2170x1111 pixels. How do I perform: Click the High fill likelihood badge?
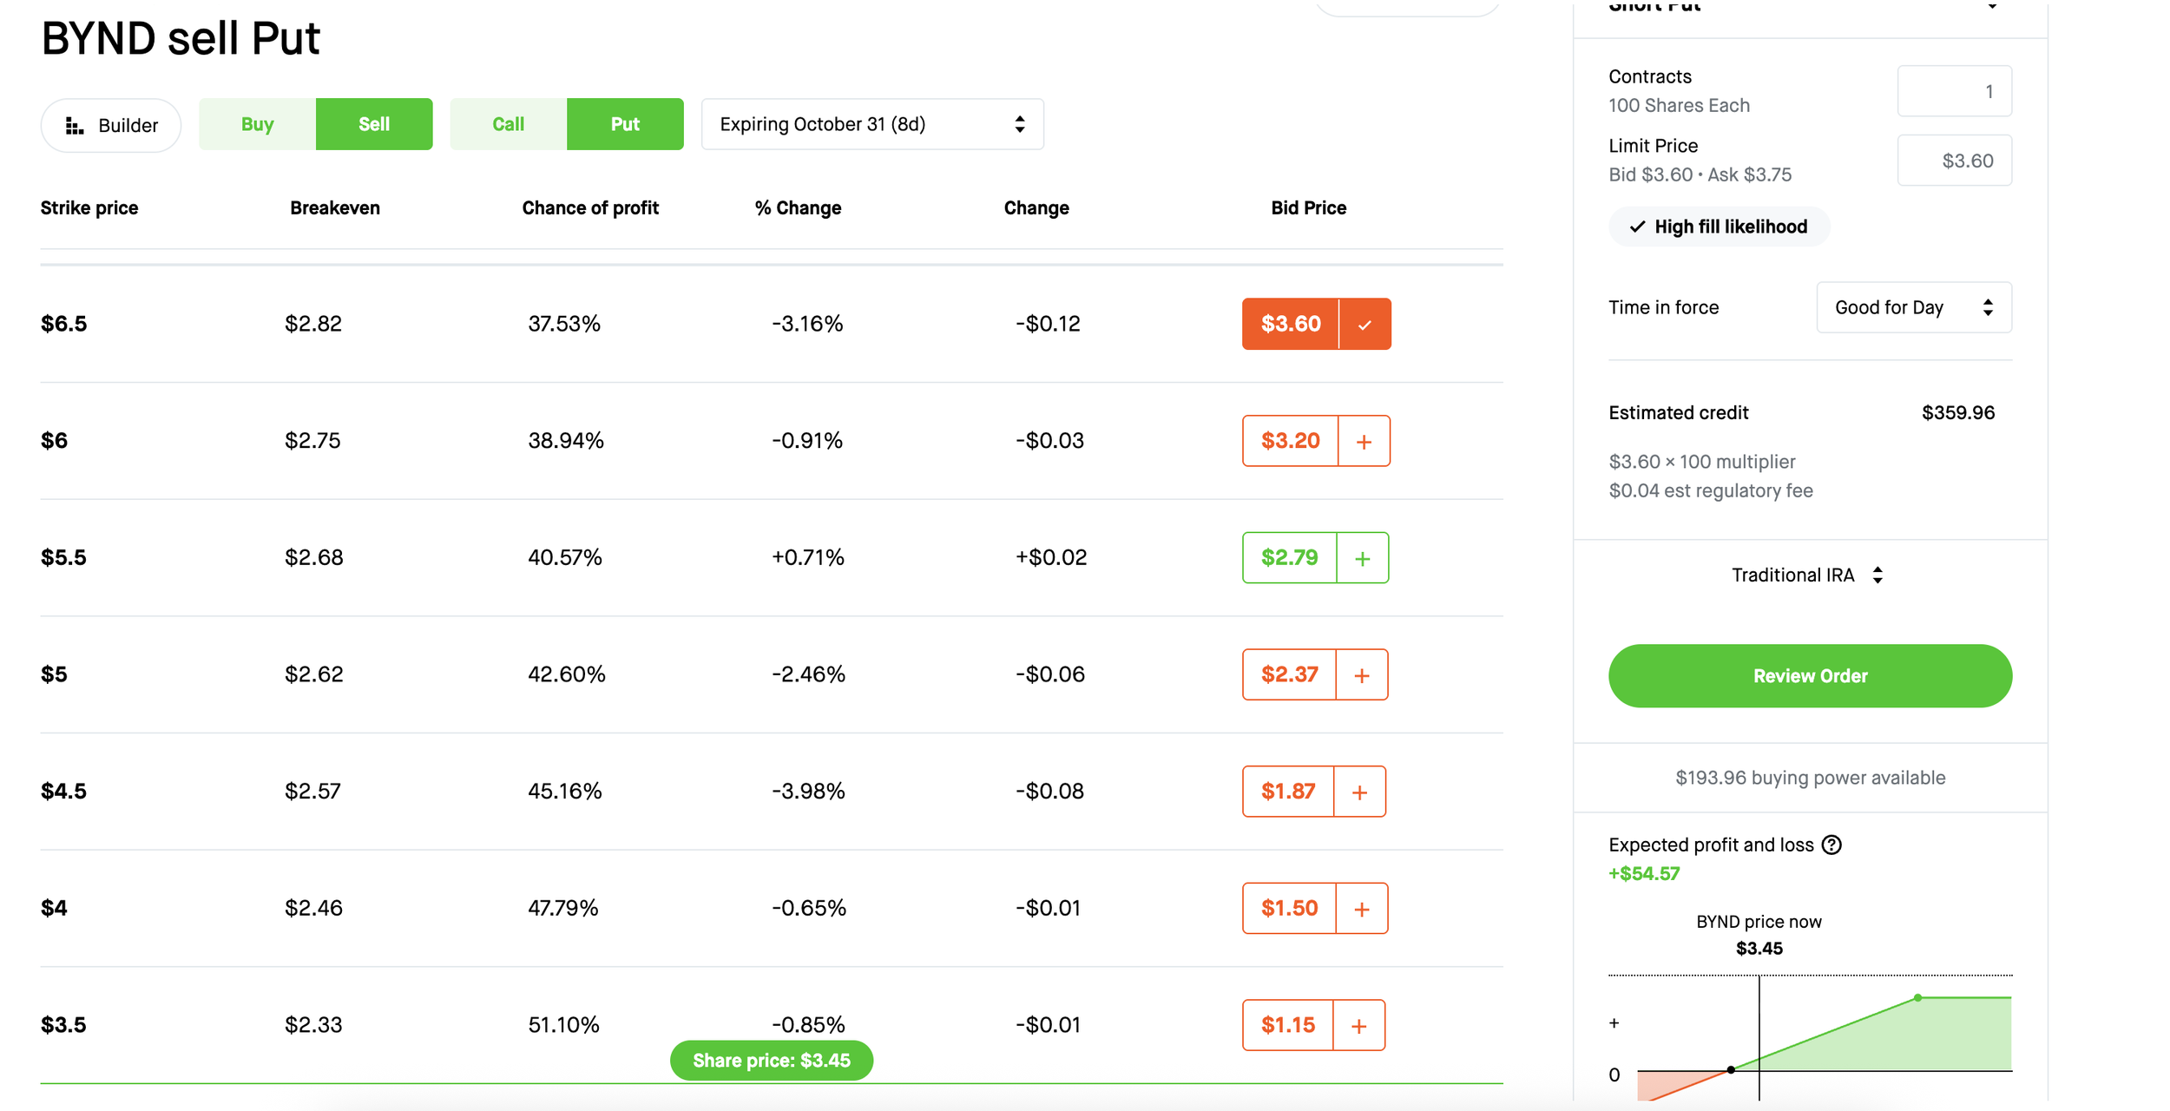(1720, 227)
